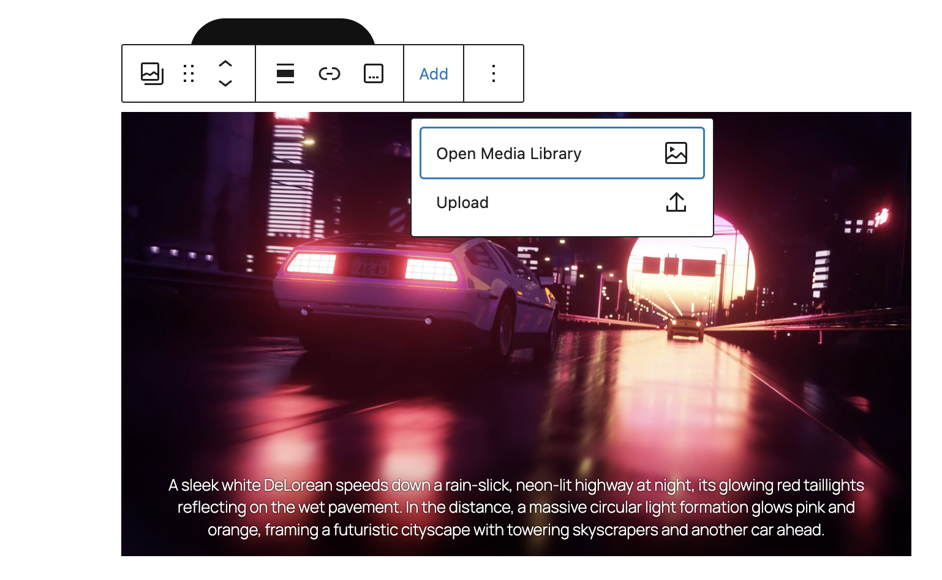Select Open Media Library menu item
Image resolution: width=942 pixels, height=580 pixels.
(x=562, y=153)
